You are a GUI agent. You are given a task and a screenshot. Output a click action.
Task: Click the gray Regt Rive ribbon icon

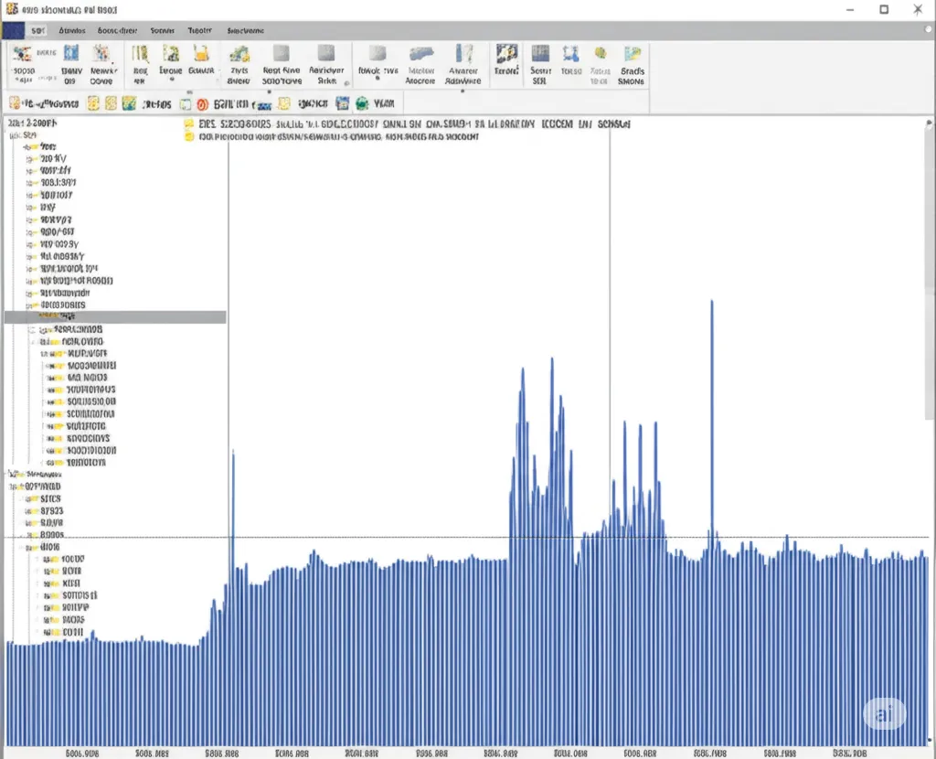point(282,54)
